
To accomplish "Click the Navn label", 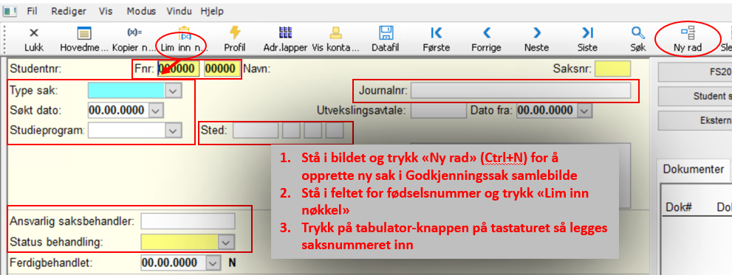I will 257,69.
